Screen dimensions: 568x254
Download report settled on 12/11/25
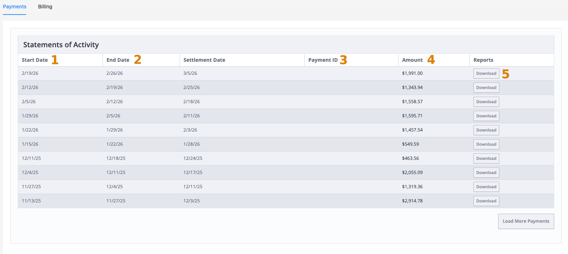[486, 187]
